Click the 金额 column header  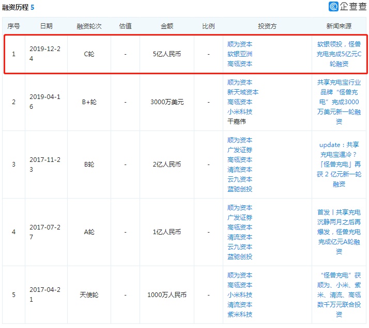pyautogui.click(x=167, y=26)
